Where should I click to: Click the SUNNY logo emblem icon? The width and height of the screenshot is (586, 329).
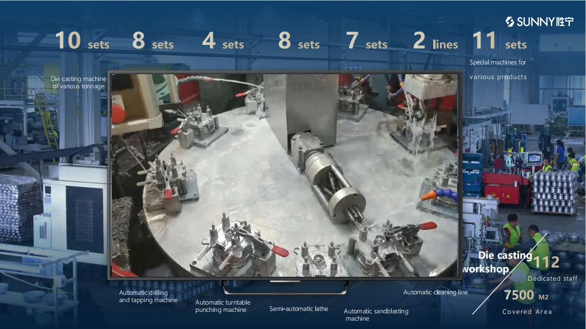pyautogui.click(x=510, y=21)
